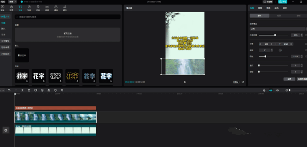Viewport: 307px width, 147px height.
Task: Click the crop tool in timeline toolbar
Action: pyautogui.click(x=62, y=90)
